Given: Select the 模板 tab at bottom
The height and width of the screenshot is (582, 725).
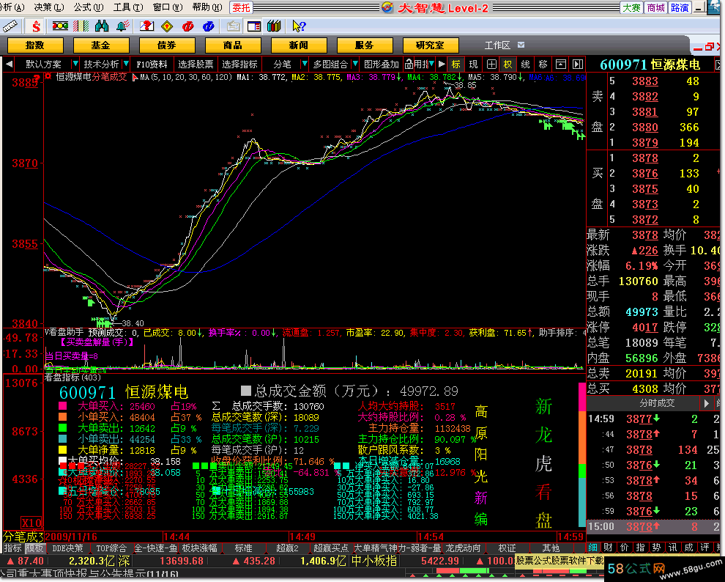Looking at the screenshot, I should click(x=35, y=548).
